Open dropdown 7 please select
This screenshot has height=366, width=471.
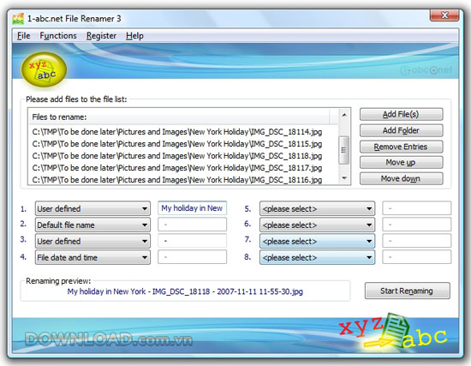click(317, 241)
